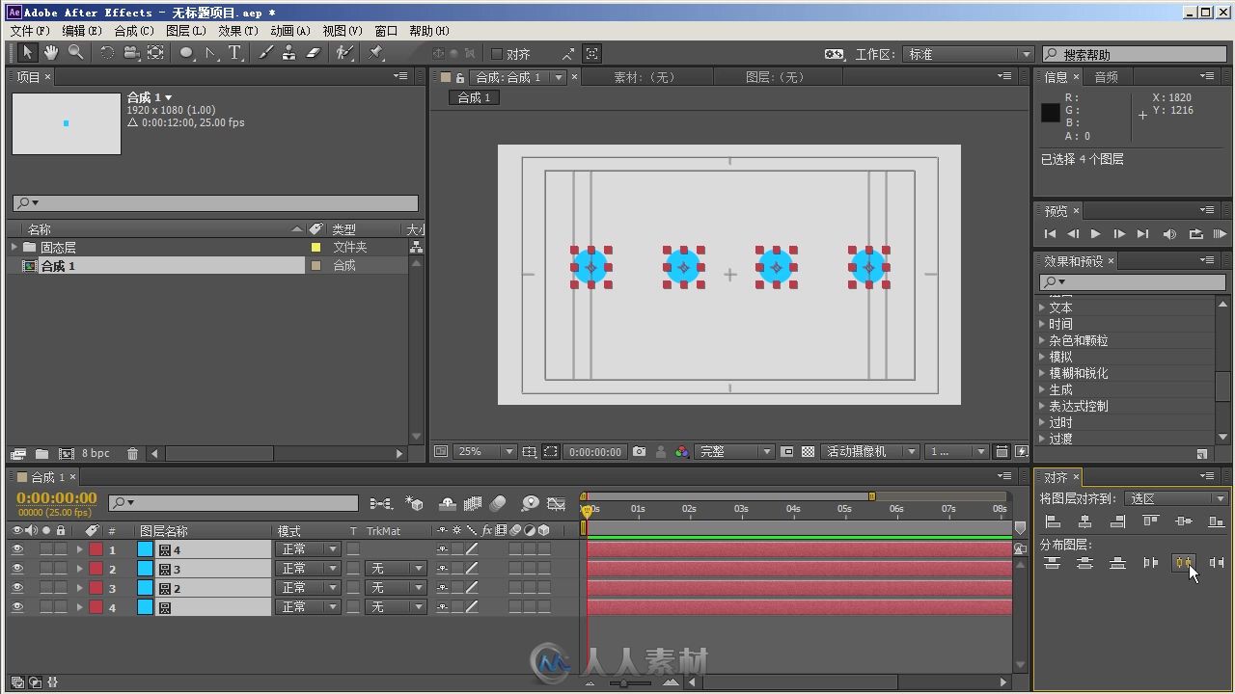Toggle transparency grid in viewer
Image resolution: width=1235 pixels, height=694 pixels.
coord(808,451)
